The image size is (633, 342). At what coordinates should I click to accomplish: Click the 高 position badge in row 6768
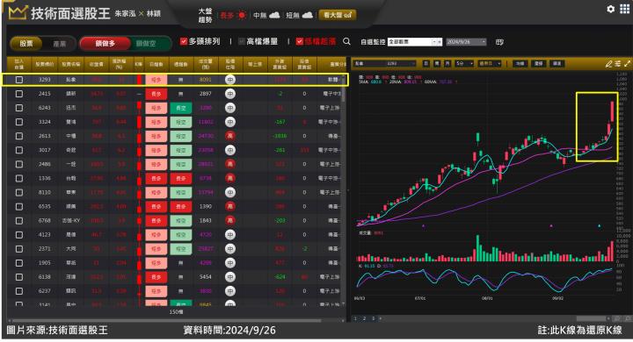pos(230,221)
